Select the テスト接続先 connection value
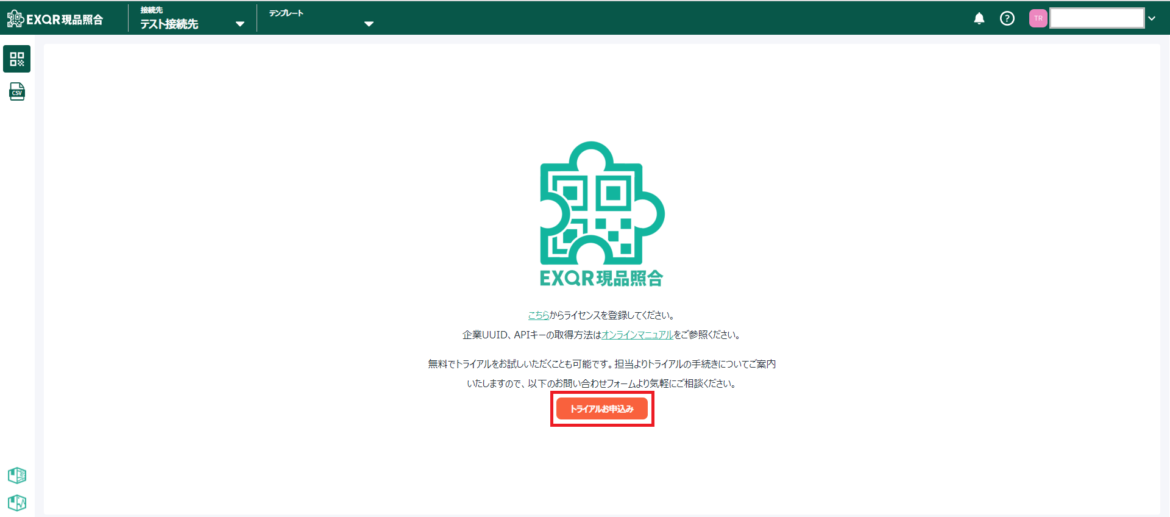The width and height of the screenshot is (1170, 517). pyautogui.click(x=169, y=24)
